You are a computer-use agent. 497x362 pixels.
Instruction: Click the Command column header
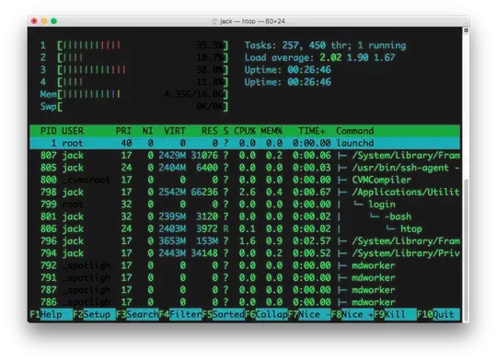(x=354, y=131)
